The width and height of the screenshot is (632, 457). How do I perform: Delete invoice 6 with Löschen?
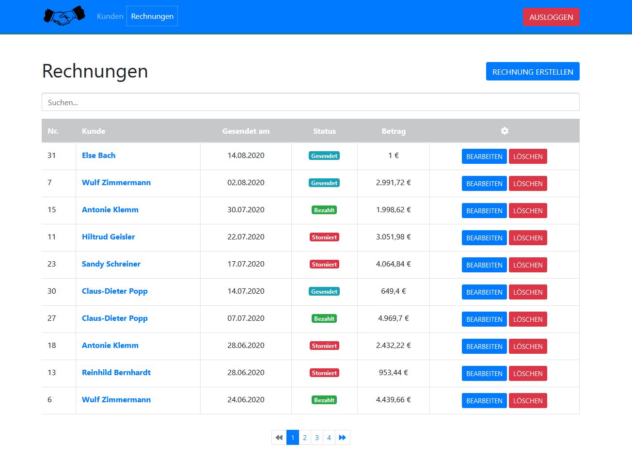[x=528, y=401]
